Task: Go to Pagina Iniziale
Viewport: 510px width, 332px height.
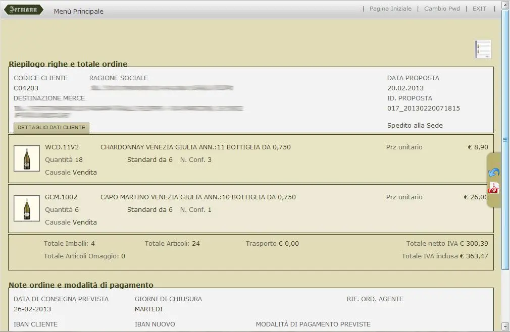Action: coord(390,9)
